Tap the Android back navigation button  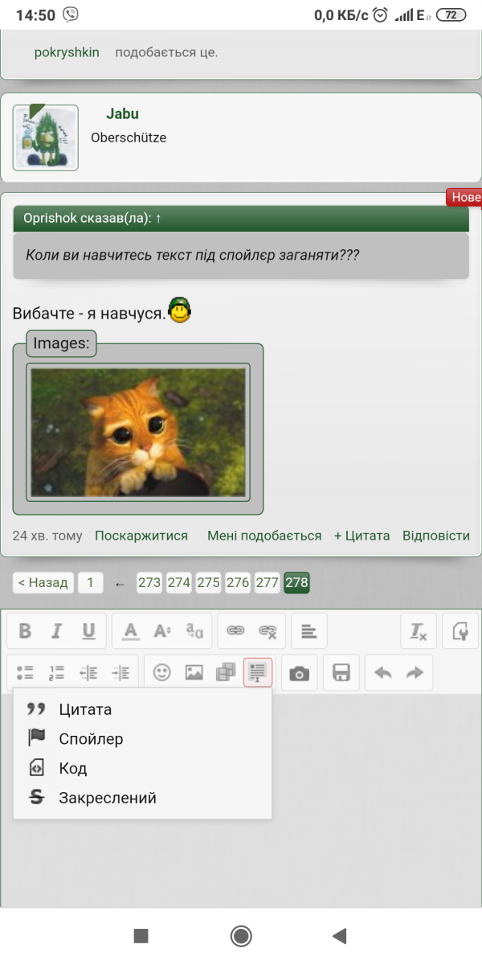pos(340,935)
